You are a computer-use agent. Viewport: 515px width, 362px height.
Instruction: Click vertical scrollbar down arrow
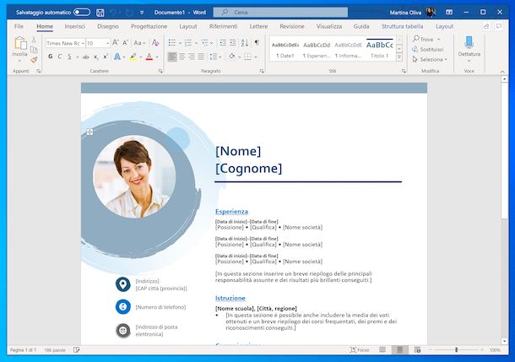coord(504,341)
